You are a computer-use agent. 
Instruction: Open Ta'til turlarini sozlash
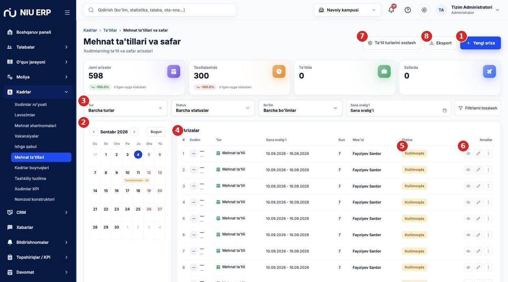[x=392, y=43]
